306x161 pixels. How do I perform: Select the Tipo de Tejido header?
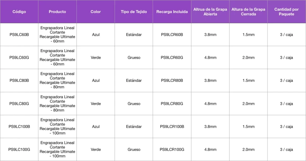134,12
